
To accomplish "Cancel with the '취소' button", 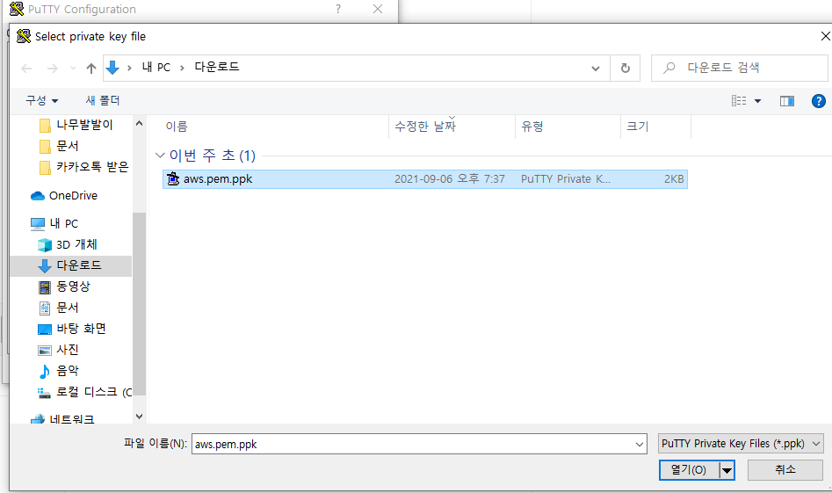I will pos(785,469).
